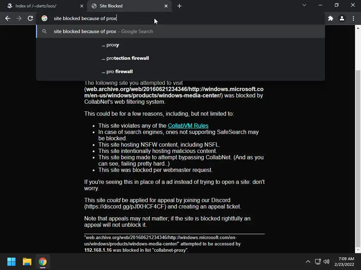
Task: Choose 'site blocked because of prox' Google Search suggestion
Action: (x=180, y=31)
